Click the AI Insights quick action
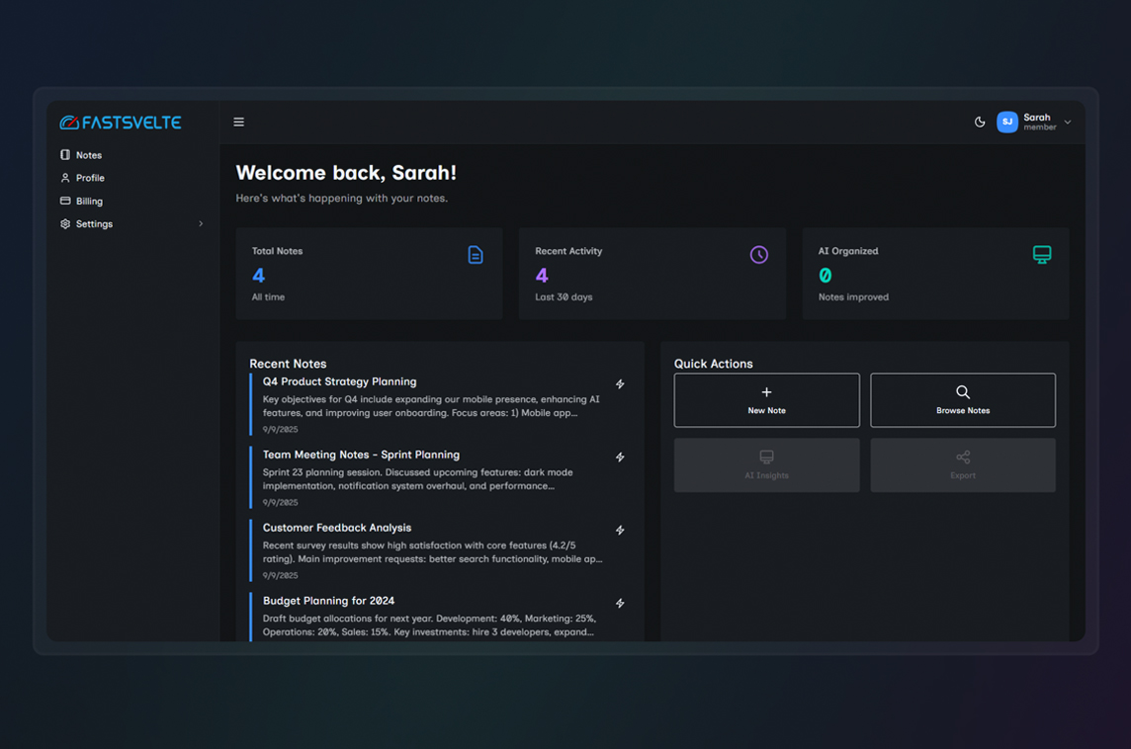 pos(767,465)
